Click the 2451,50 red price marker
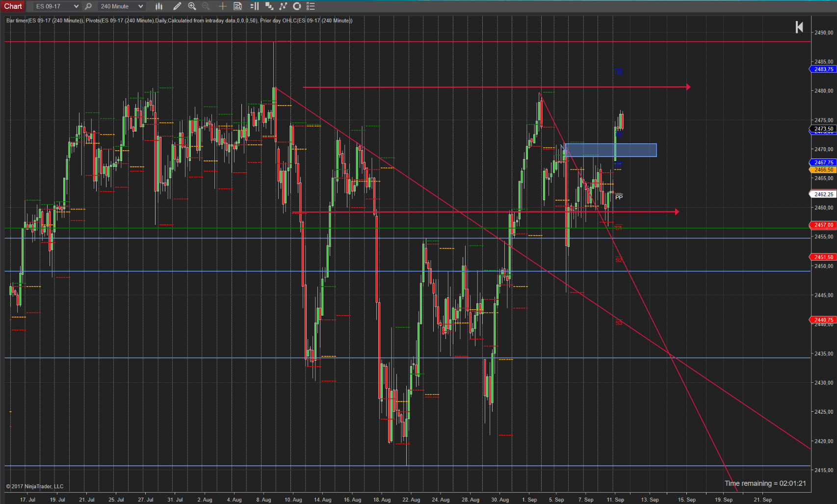This screenshot has width=837, height=504. click(x=822, y=257)
